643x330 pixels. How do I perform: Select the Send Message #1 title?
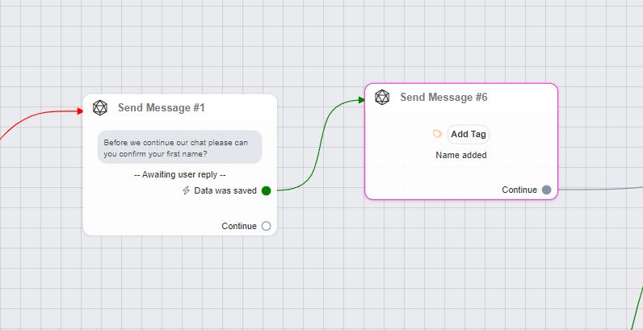[x=162, y=107]
